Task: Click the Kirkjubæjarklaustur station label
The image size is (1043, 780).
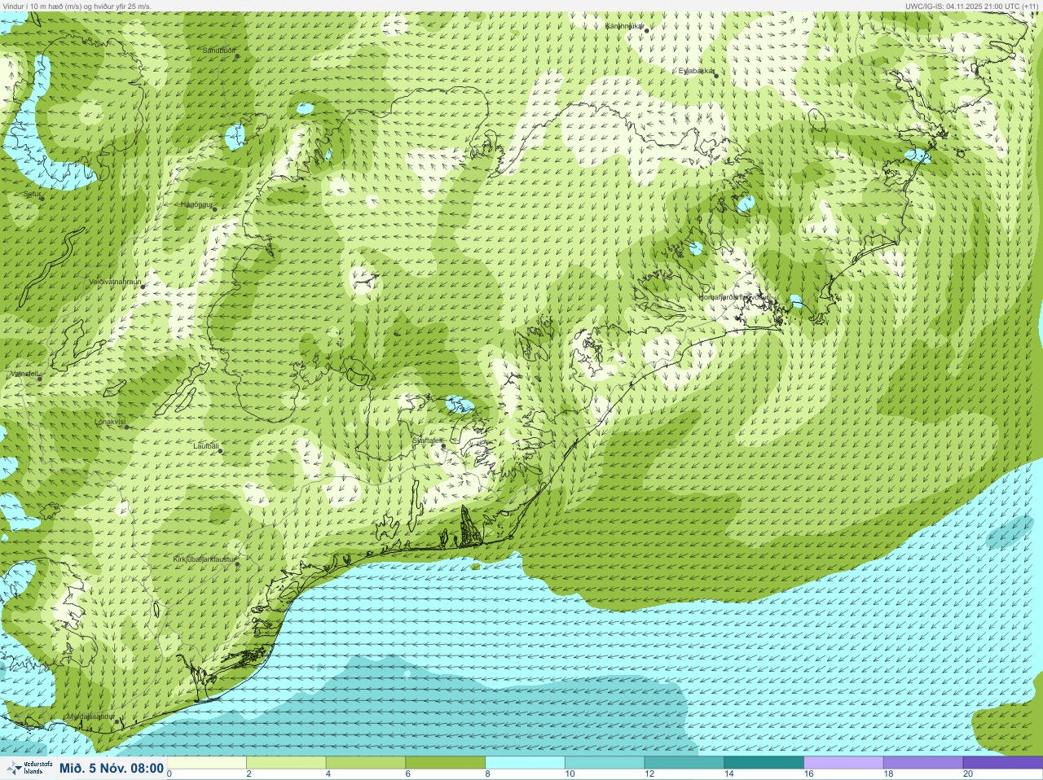Action: pos(205,560)
